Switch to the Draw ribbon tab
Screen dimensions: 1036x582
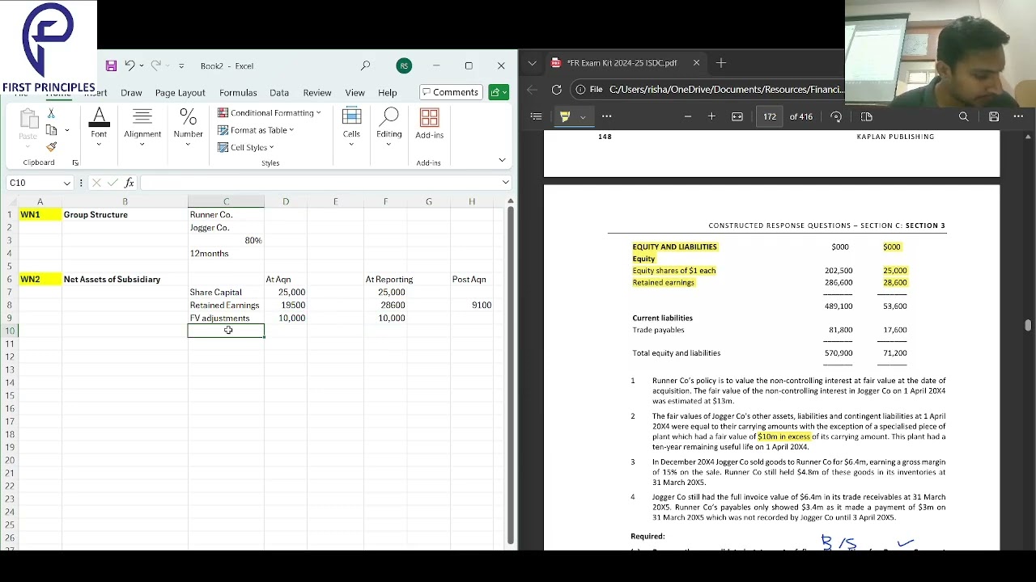click(x=131, y=93)
